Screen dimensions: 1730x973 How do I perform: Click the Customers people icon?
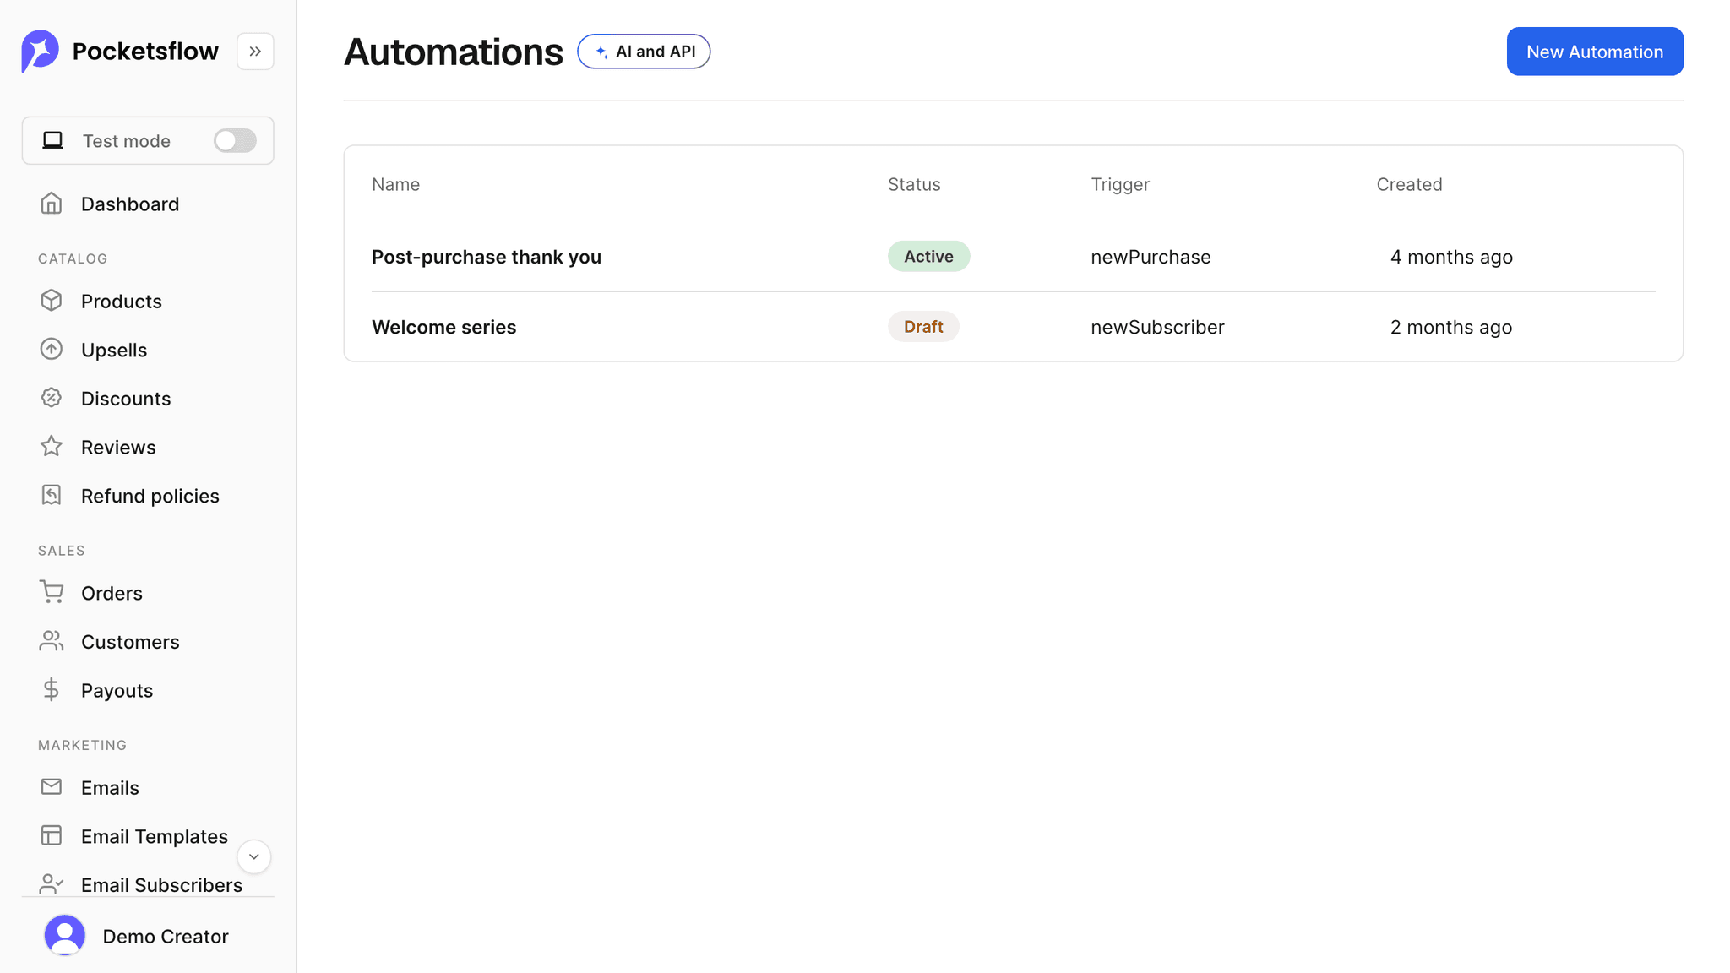(52, 642)
